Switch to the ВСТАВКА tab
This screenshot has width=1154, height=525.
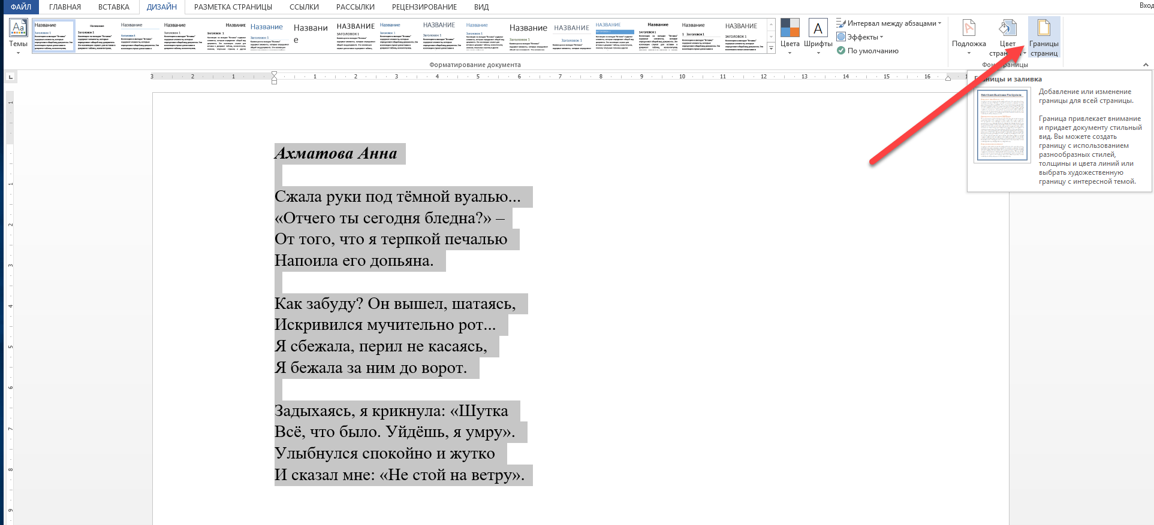[114, 7]
